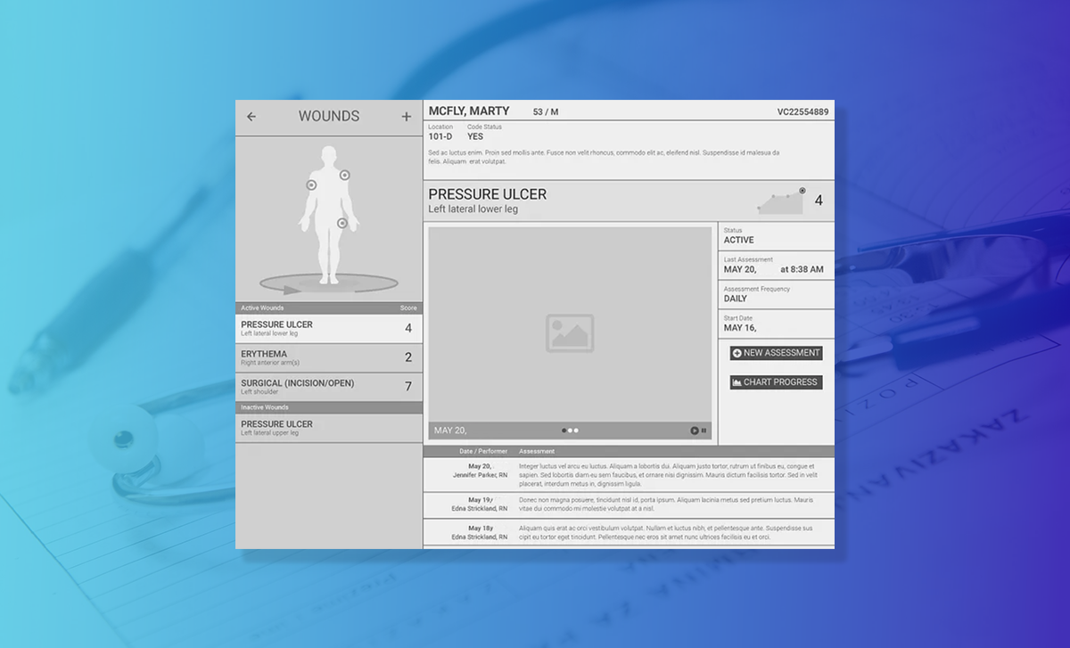1070x648 pixels.
Task: Click the PRESSURE ULCER heading in the detail pane
Action: pos(488,194)
